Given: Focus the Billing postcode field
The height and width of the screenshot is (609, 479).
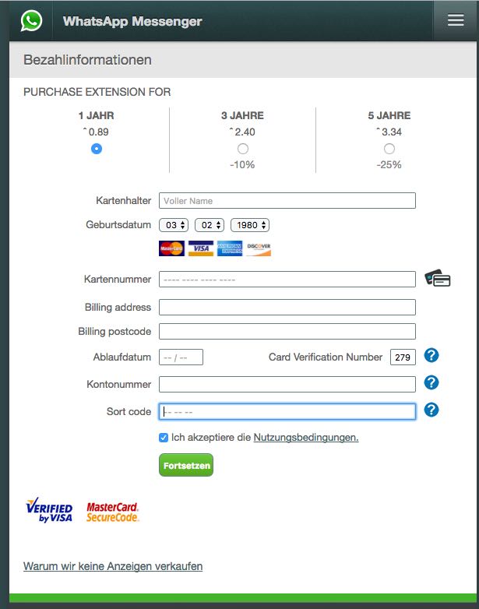Looking at the screenshot, I should [x=287, y=331].
